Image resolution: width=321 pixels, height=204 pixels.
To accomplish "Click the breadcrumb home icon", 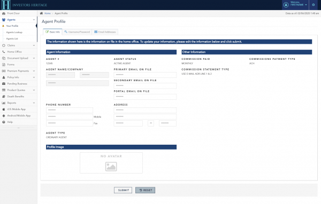I will [41, 13].
